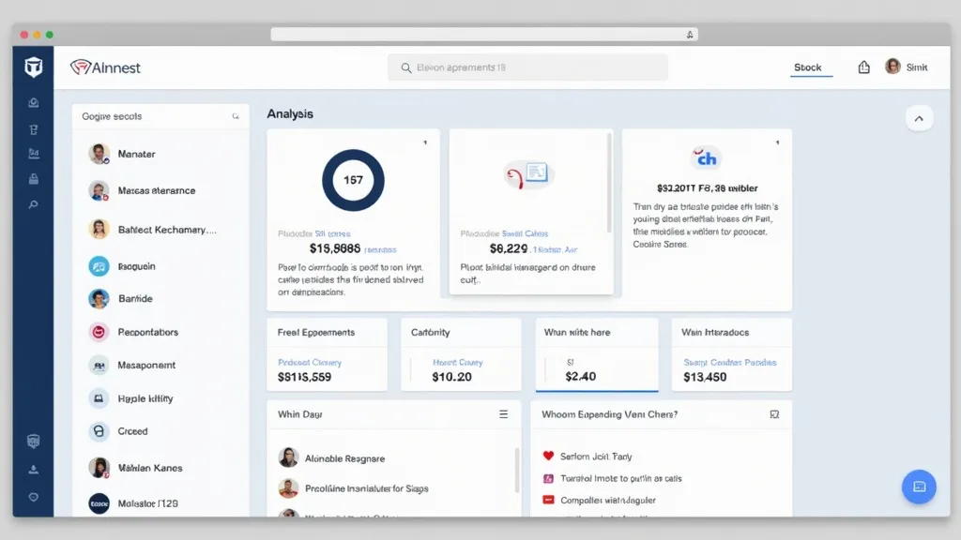Screen dimensions: 961x540
Task: Open the blue chat bubble button
Action: (918, 487)
